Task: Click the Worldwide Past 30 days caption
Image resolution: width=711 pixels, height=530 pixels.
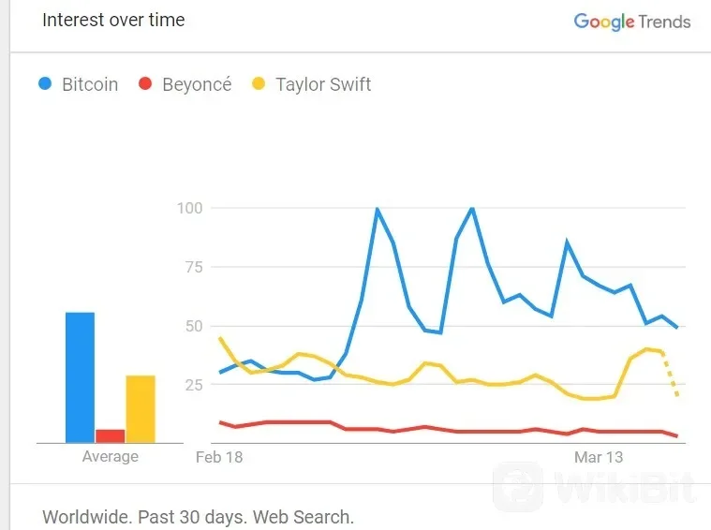Action: (198, 516)
